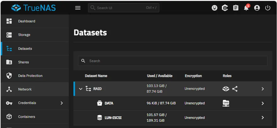This screenshot has width=277, height=128.
Task: Click the TrueNAS logo link
Action: [x=34, y=8]
